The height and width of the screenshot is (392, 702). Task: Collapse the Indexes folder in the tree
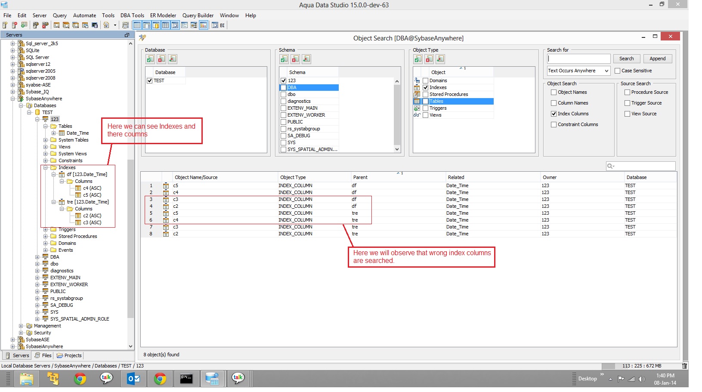tap(46, 167)
